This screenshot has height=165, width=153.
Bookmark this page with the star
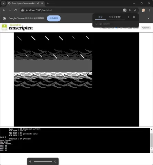(135, 10)
